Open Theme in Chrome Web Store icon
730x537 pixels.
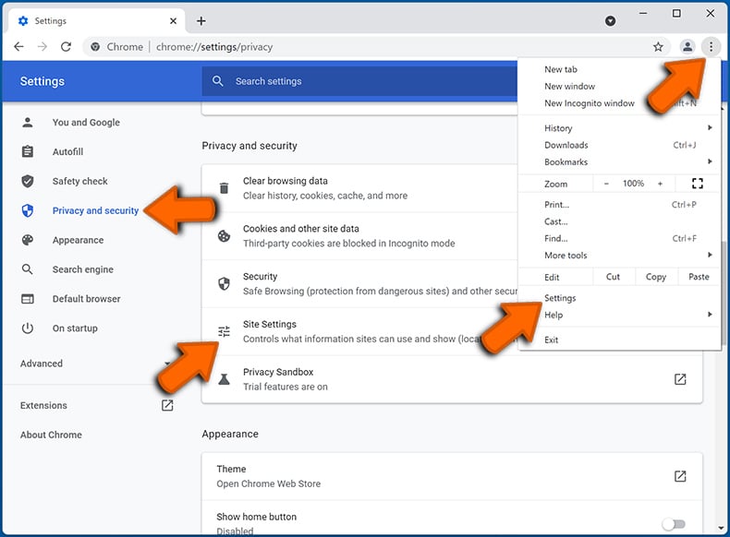680,476
